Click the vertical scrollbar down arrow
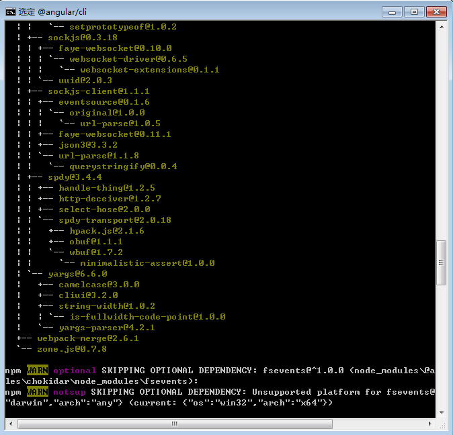Image resolution: width=453 pixels, height=435 pixels. [x=441, y=412]
